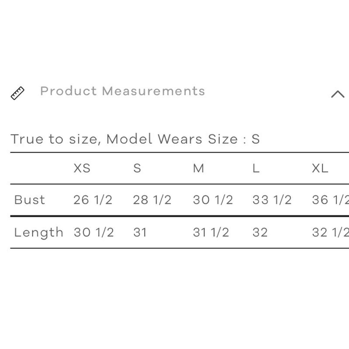The width and height of the screenshot is (349, 349).
Task: Click the Bust row label
Action: coord(29,200)
